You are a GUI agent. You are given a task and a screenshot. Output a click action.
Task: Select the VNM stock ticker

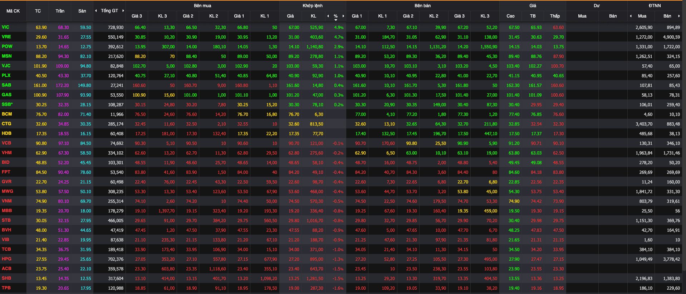7,201
